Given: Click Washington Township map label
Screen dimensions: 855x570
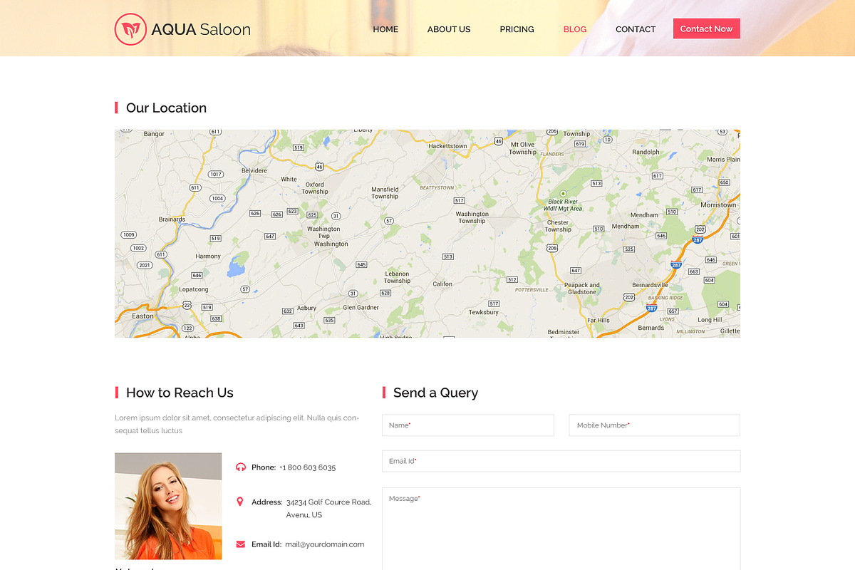Looking at the screenshot, I should 472,217.
